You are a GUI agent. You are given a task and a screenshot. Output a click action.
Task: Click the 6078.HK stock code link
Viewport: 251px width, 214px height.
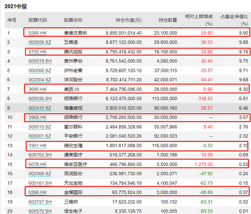pyautogui.click(x=38, y=164)
